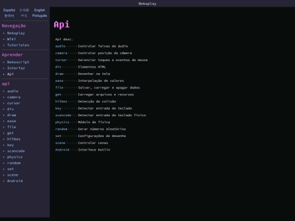This screenshot has height=221, width=295.
Task: Open get in the api sidebar
Action: [10, 133]
